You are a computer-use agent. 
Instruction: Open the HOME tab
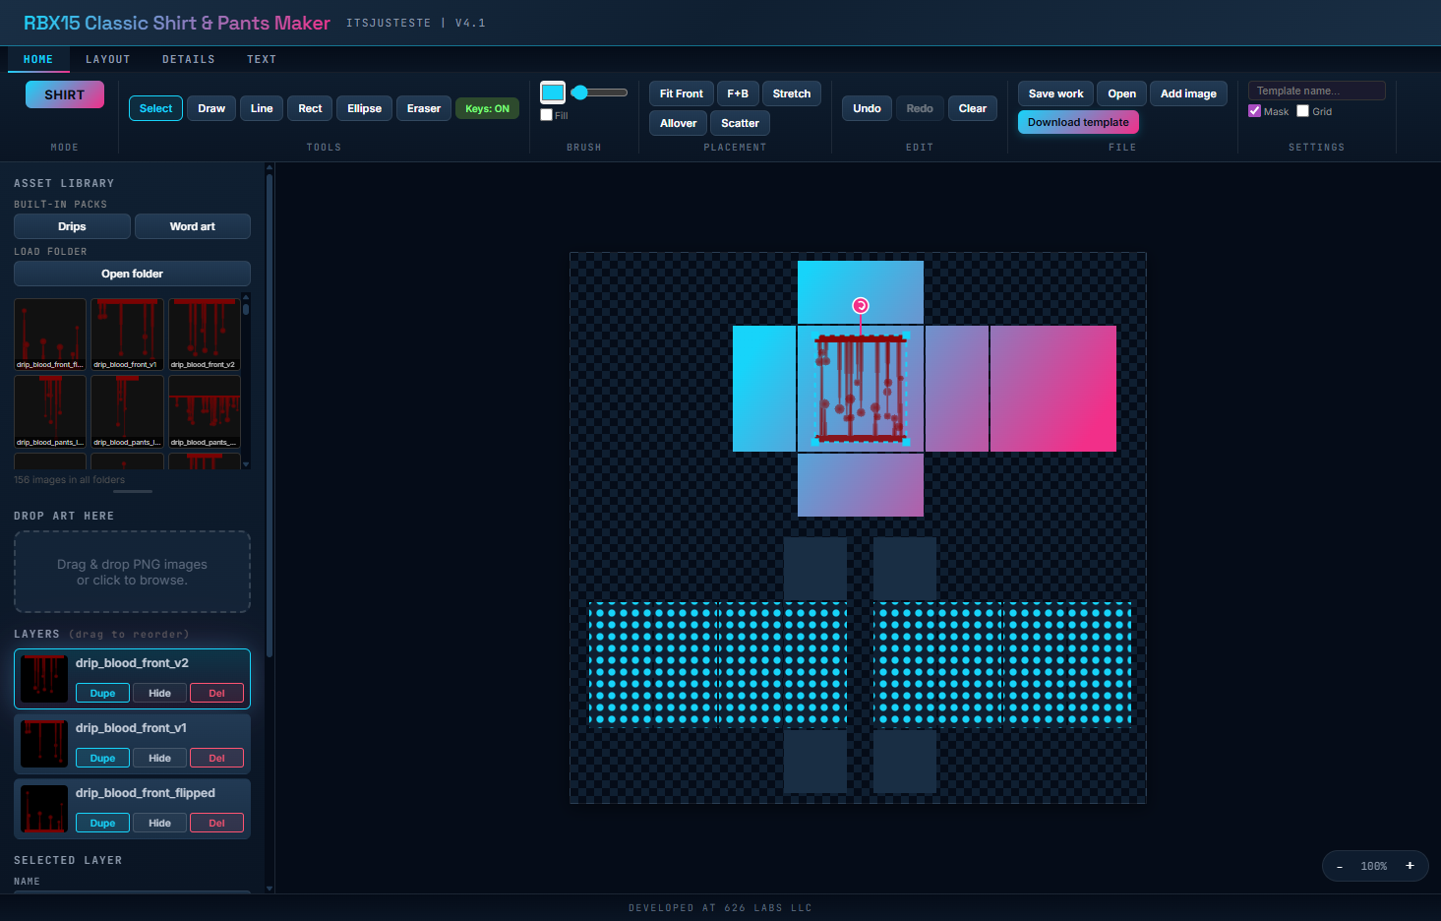pos(38,59)
